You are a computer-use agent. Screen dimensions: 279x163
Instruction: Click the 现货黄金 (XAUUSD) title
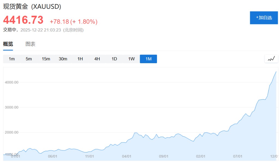pos(32,7)
